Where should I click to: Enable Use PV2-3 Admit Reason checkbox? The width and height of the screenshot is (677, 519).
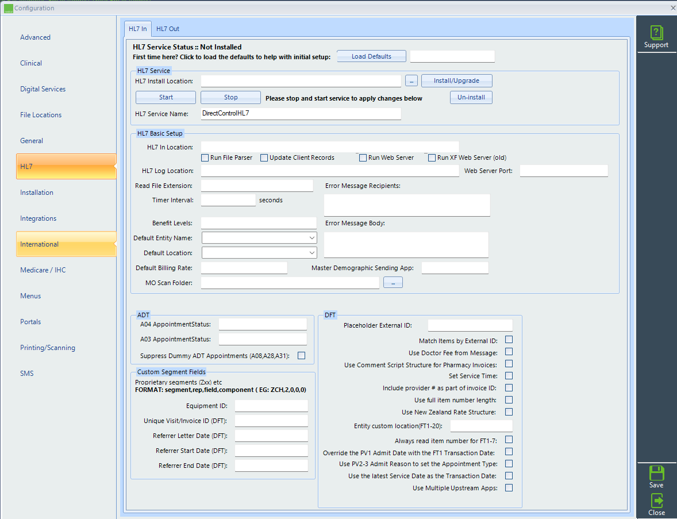pyautogui.click(x=509, y=464)
